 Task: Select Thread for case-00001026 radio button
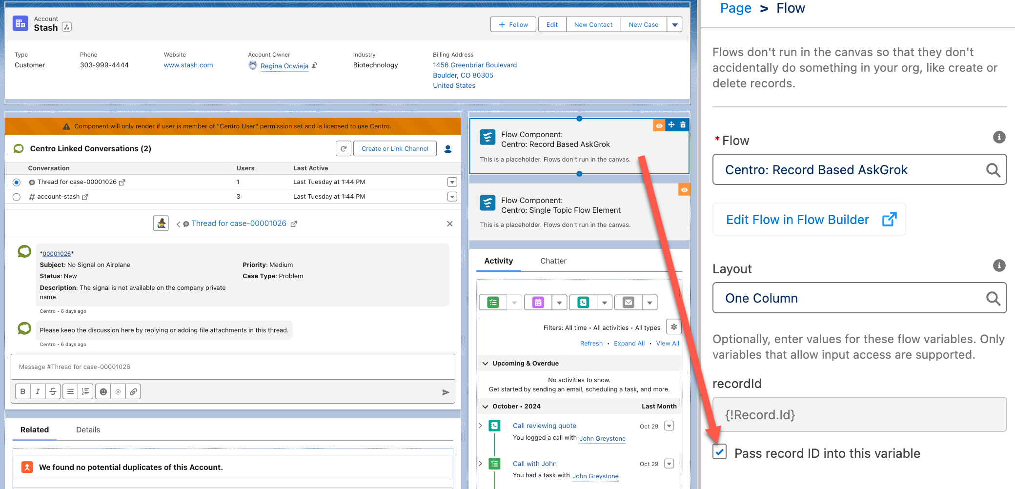[17, 182]
